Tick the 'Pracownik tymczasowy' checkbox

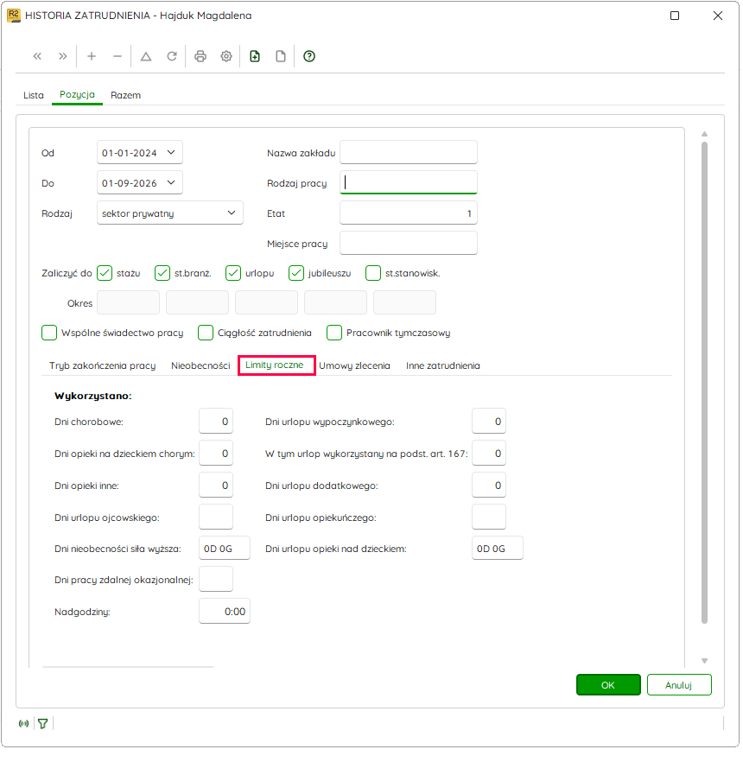coord(334,333)
